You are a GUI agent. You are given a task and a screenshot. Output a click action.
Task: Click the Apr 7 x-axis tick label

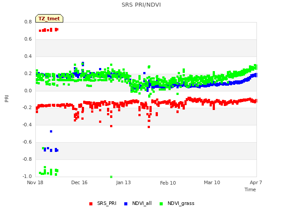pos(256,182)
